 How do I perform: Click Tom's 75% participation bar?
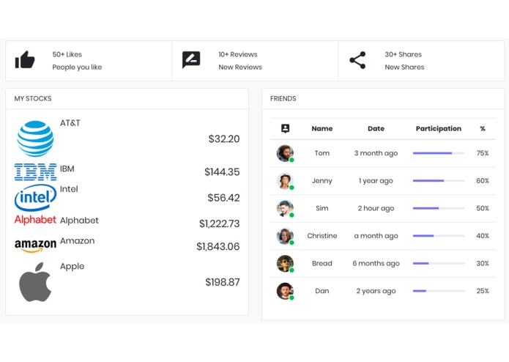pos(439,153)
